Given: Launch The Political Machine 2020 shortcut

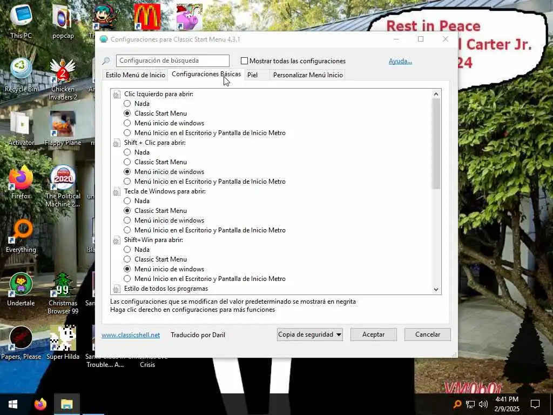Looking at the screenshot, I should (x=63, y=186).
